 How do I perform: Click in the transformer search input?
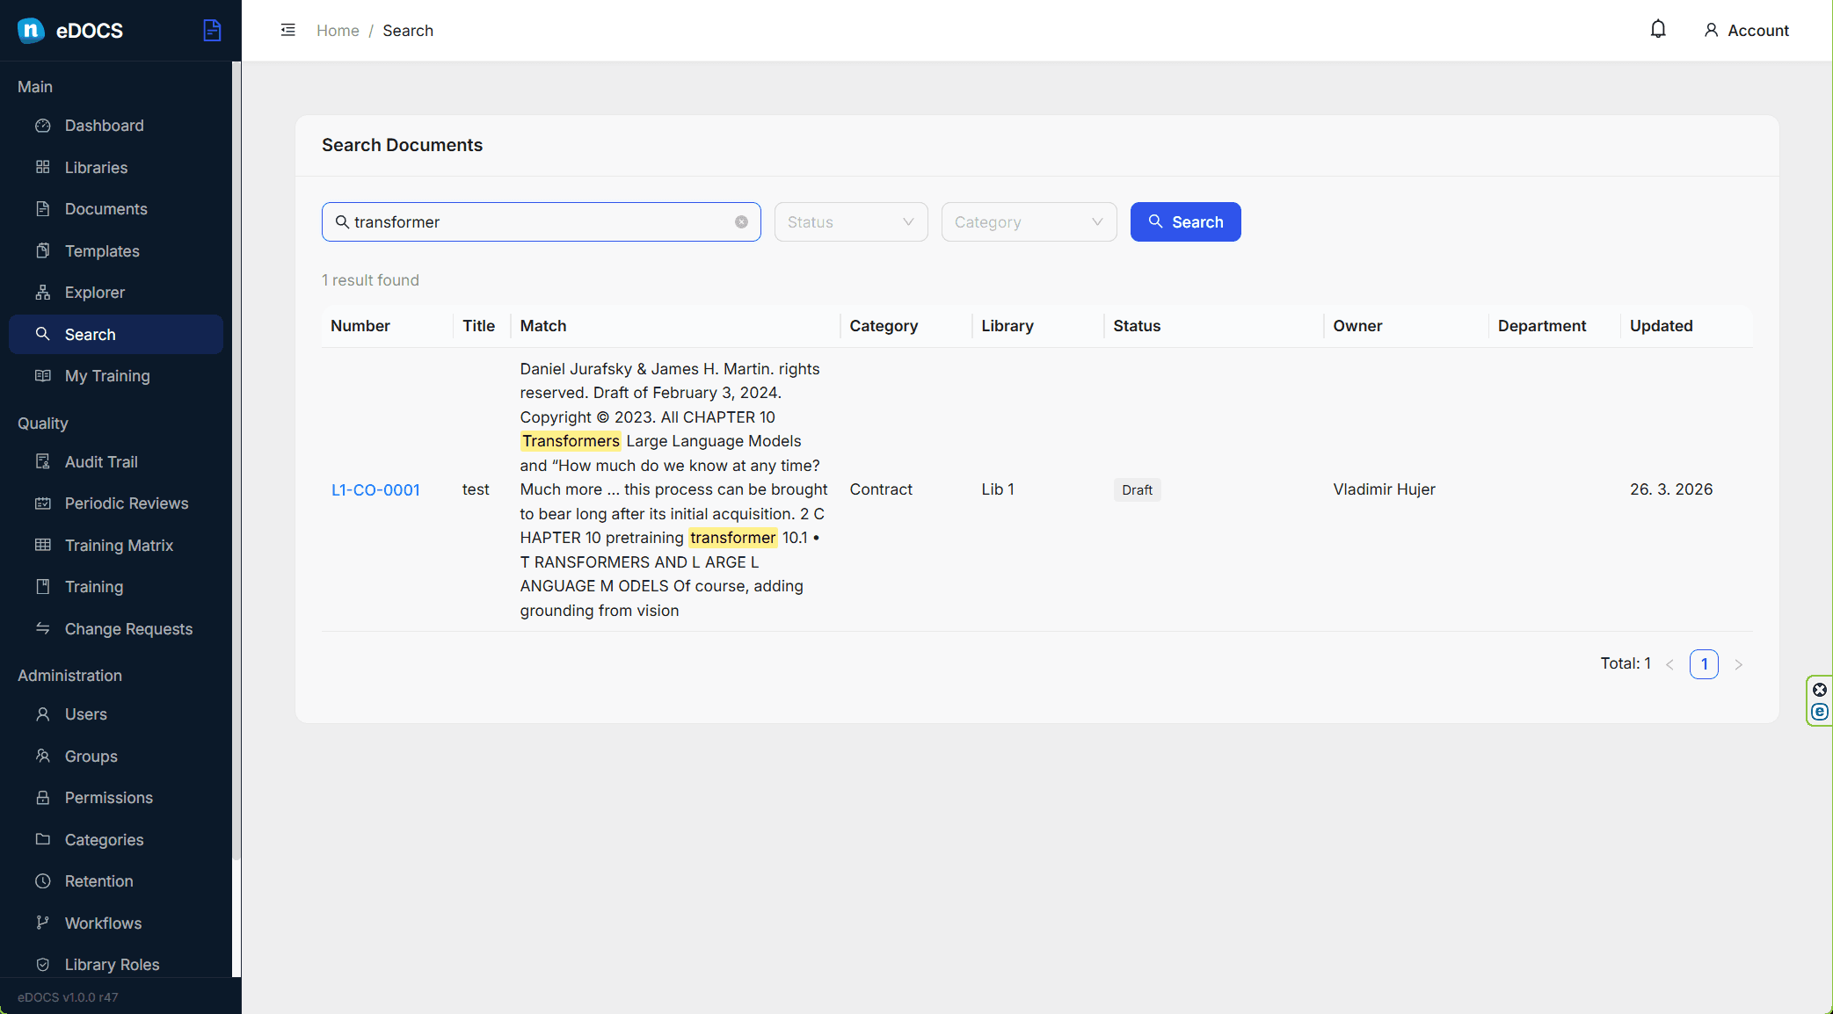click(542, 222)
